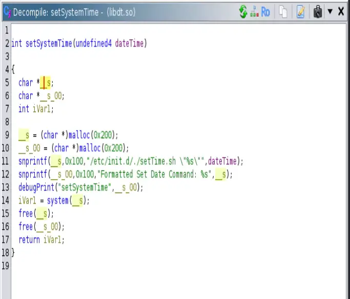Click the "setSystemTime" string literal
This screenshot has height=299, width=350.
click(x=85, y=187)
